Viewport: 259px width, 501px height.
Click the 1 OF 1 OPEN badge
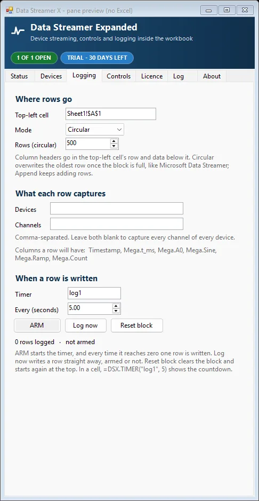tap(34, 58)
